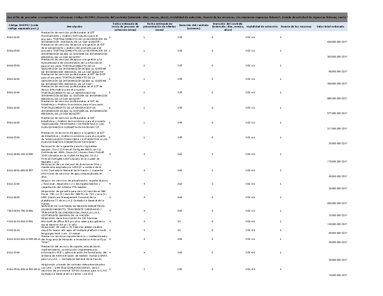Click the value "175.000.000 COP"
Viewport: 383px width, 296px height.
coord(337,161)
